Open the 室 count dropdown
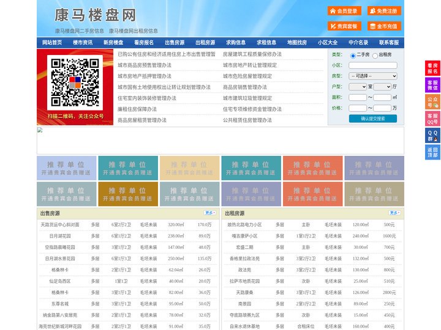441x330 pixels. (358, 87)
